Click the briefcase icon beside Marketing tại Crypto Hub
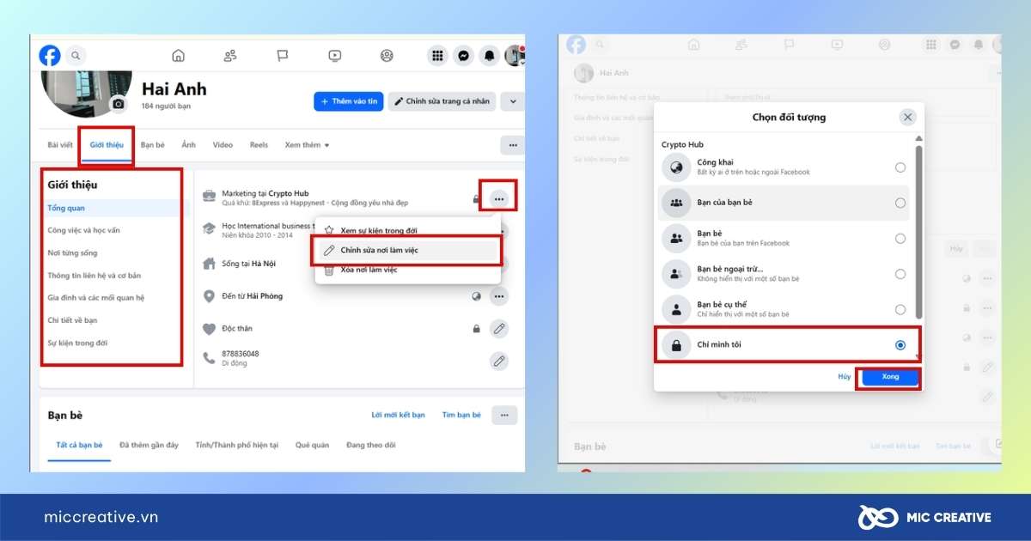 (x=209, y=197)
